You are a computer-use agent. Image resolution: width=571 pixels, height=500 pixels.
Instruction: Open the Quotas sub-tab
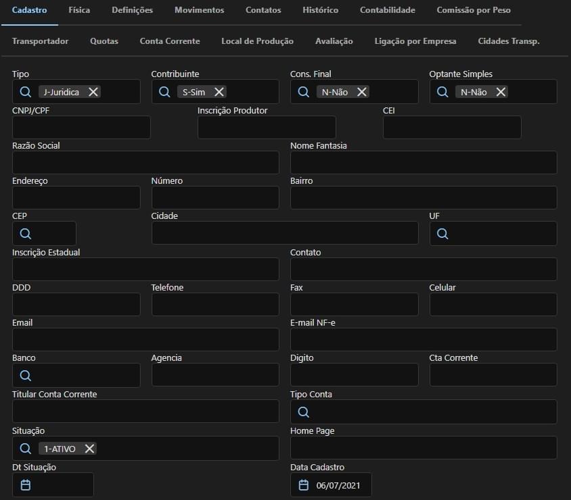pos(104,41)
